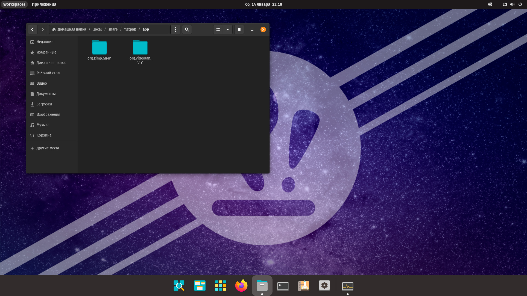Select the org.gimp.GIMP folder

[x=99, y=48]
